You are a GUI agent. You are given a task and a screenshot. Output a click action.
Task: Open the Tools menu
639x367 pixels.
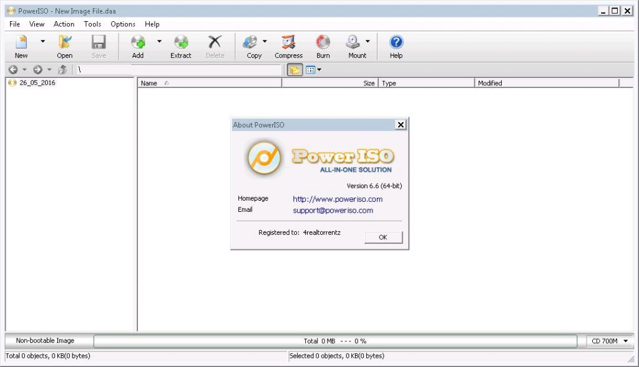(92, 24)
